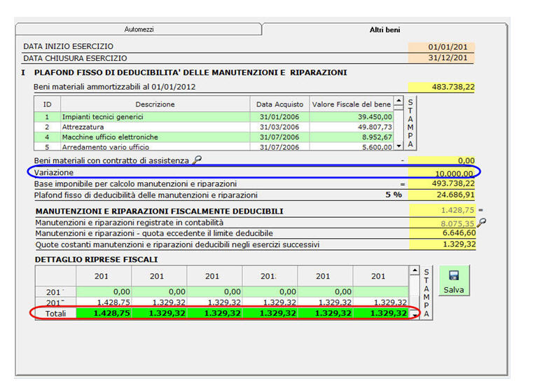Click ID column header
The height and width of the screenshot is (388, 542).
click(48, 104)
